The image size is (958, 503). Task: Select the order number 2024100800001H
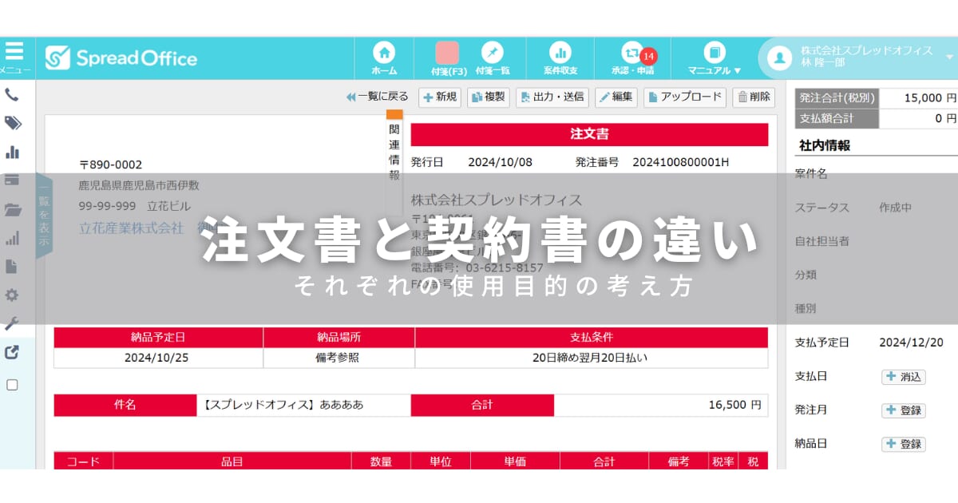click(681, 162)
